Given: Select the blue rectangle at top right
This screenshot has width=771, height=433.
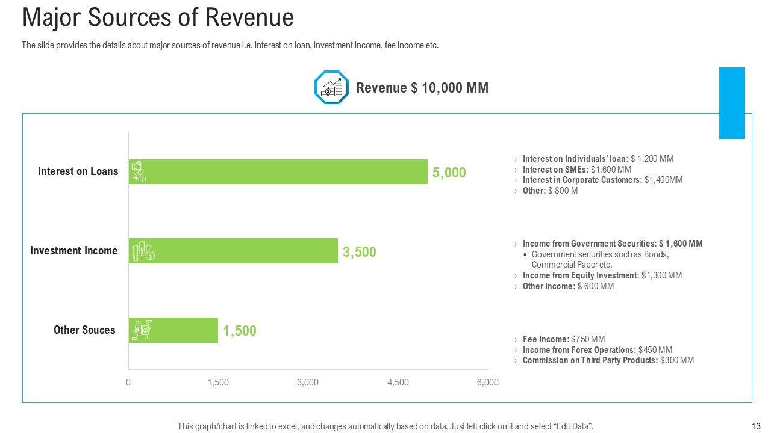Looking at the screenshot, I should click(732, 103).
